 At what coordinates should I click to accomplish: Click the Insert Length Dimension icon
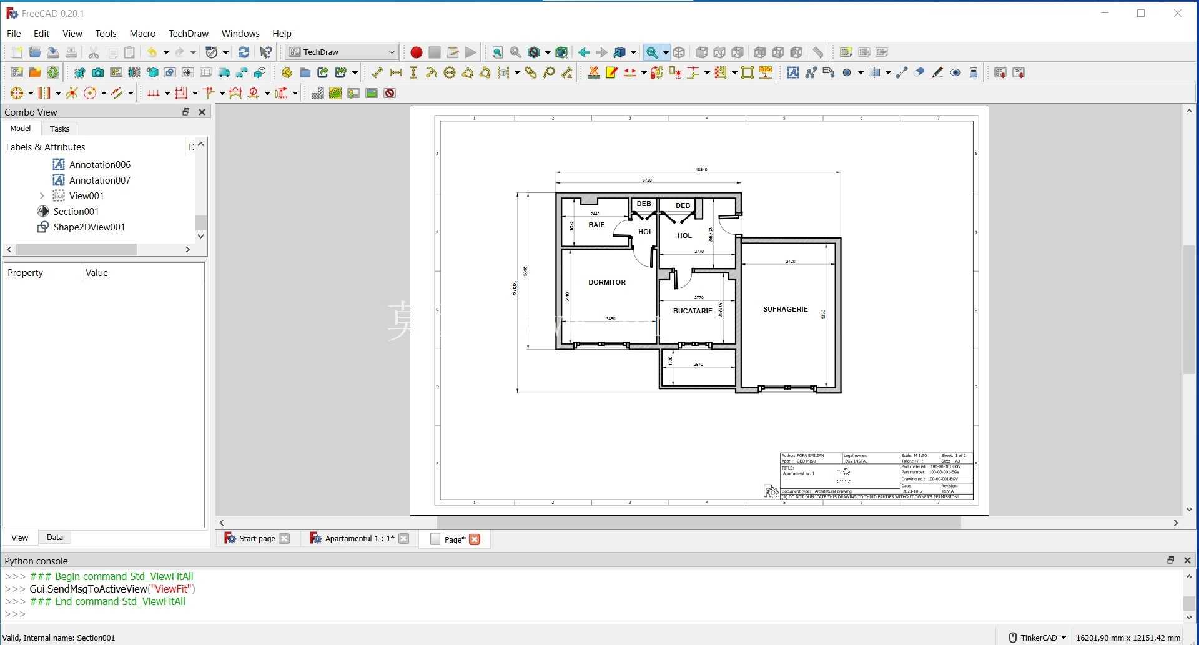[x=377, y=73]
